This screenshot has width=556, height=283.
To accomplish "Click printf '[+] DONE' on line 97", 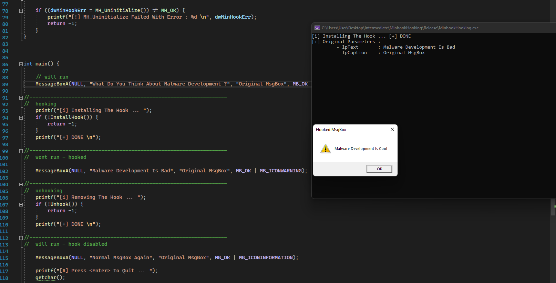I will 68,137.
